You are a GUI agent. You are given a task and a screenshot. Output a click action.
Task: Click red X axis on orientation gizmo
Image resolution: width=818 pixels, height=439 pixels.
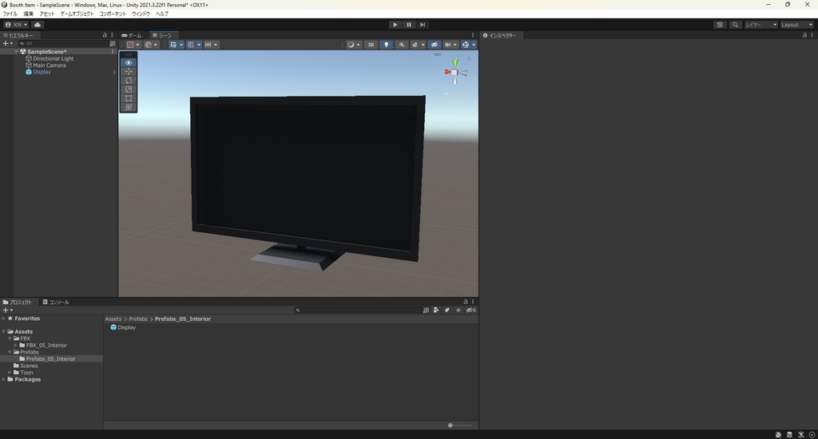pos(447,72)
